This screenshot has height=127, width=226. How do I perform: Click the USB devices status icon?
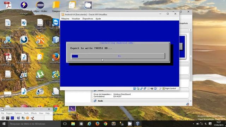[x=141, y=89]
